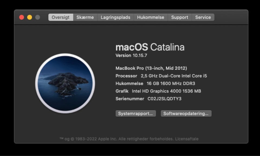This screenshot has height=156, width=260.
Task: Click the greyed-out zoom window button
Action: (x=37, y=17)
